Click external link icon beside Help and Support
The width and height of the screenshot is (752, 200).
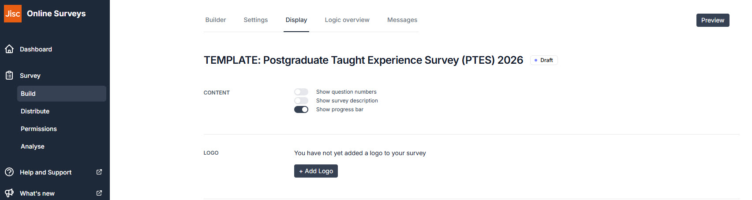click(x=99, y=172)
